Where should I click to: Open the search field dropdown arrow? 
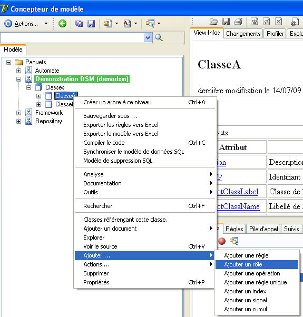tap(148, 38)
